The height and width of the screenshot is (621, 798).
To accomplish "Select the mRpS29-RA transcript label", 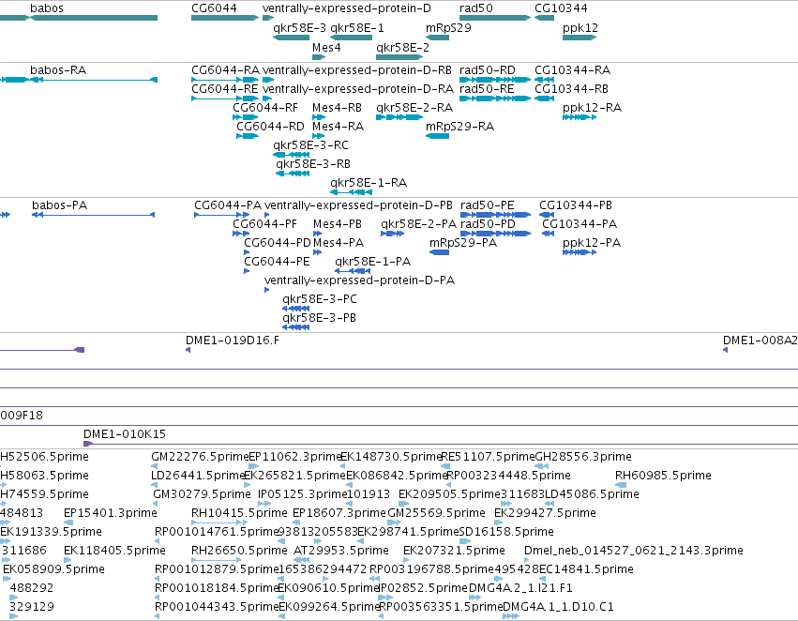I will [x=459, y=127].
